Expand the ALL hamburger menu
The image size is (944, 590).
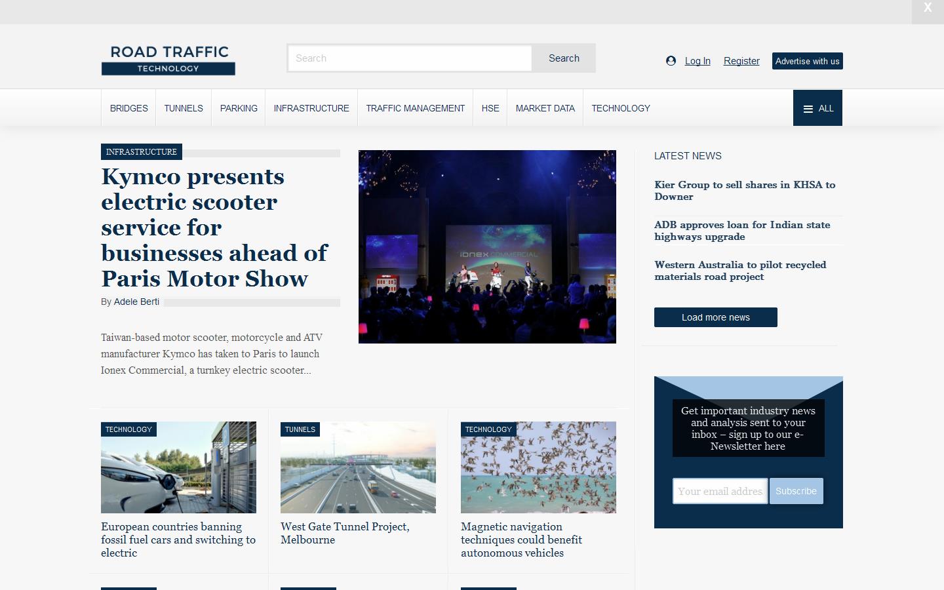click(817, 108)
